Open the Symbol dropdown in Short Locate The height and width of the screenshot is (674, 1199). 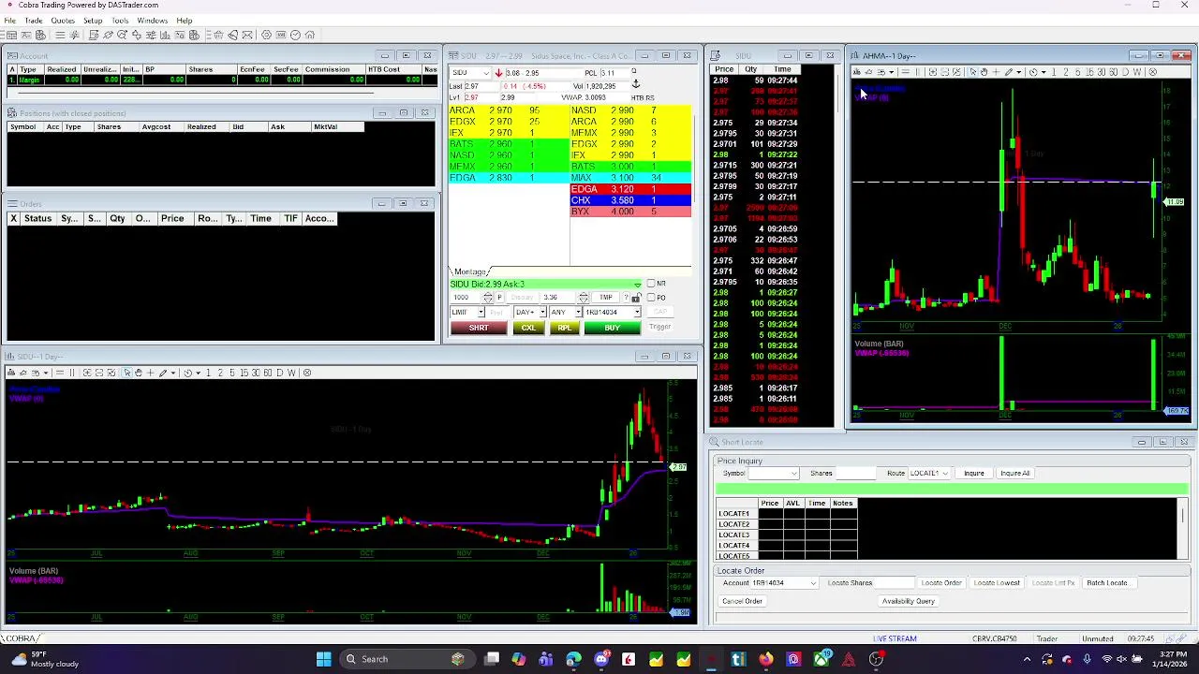793,473
